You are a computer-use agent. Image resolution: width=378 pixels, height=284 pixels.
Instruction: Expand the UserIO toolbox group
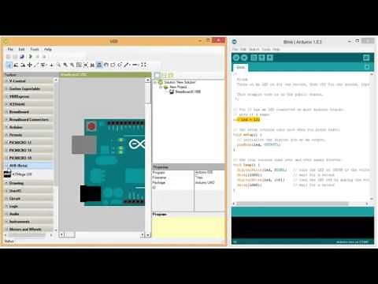tap(29, 191)
